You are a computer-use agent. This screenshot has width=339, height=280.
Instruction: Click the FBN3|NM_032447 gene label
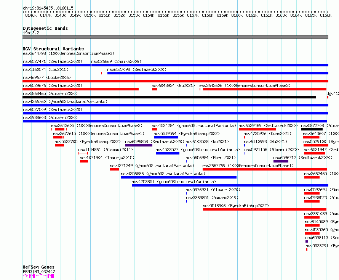[x=39, y=272]
